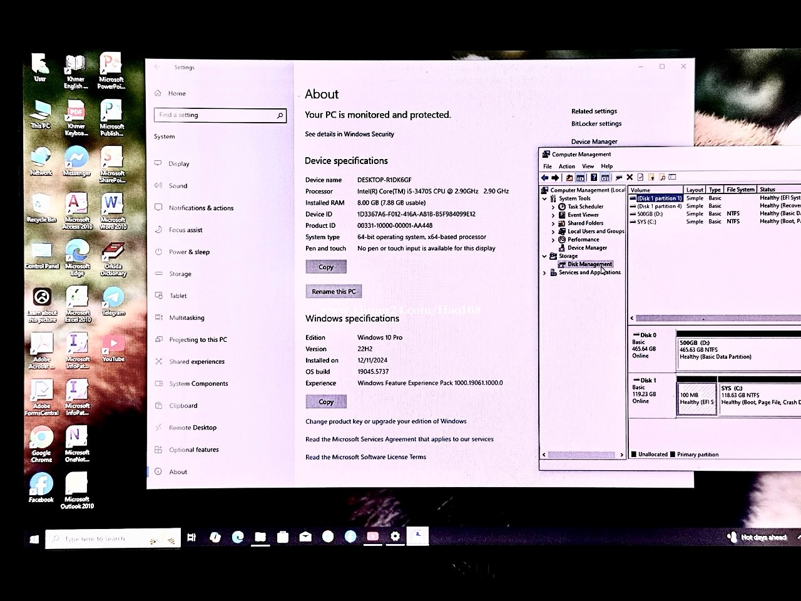The image size is (801, 601).
Task: Open Microsoft Software License Terms link
Action: click(365, 457)
